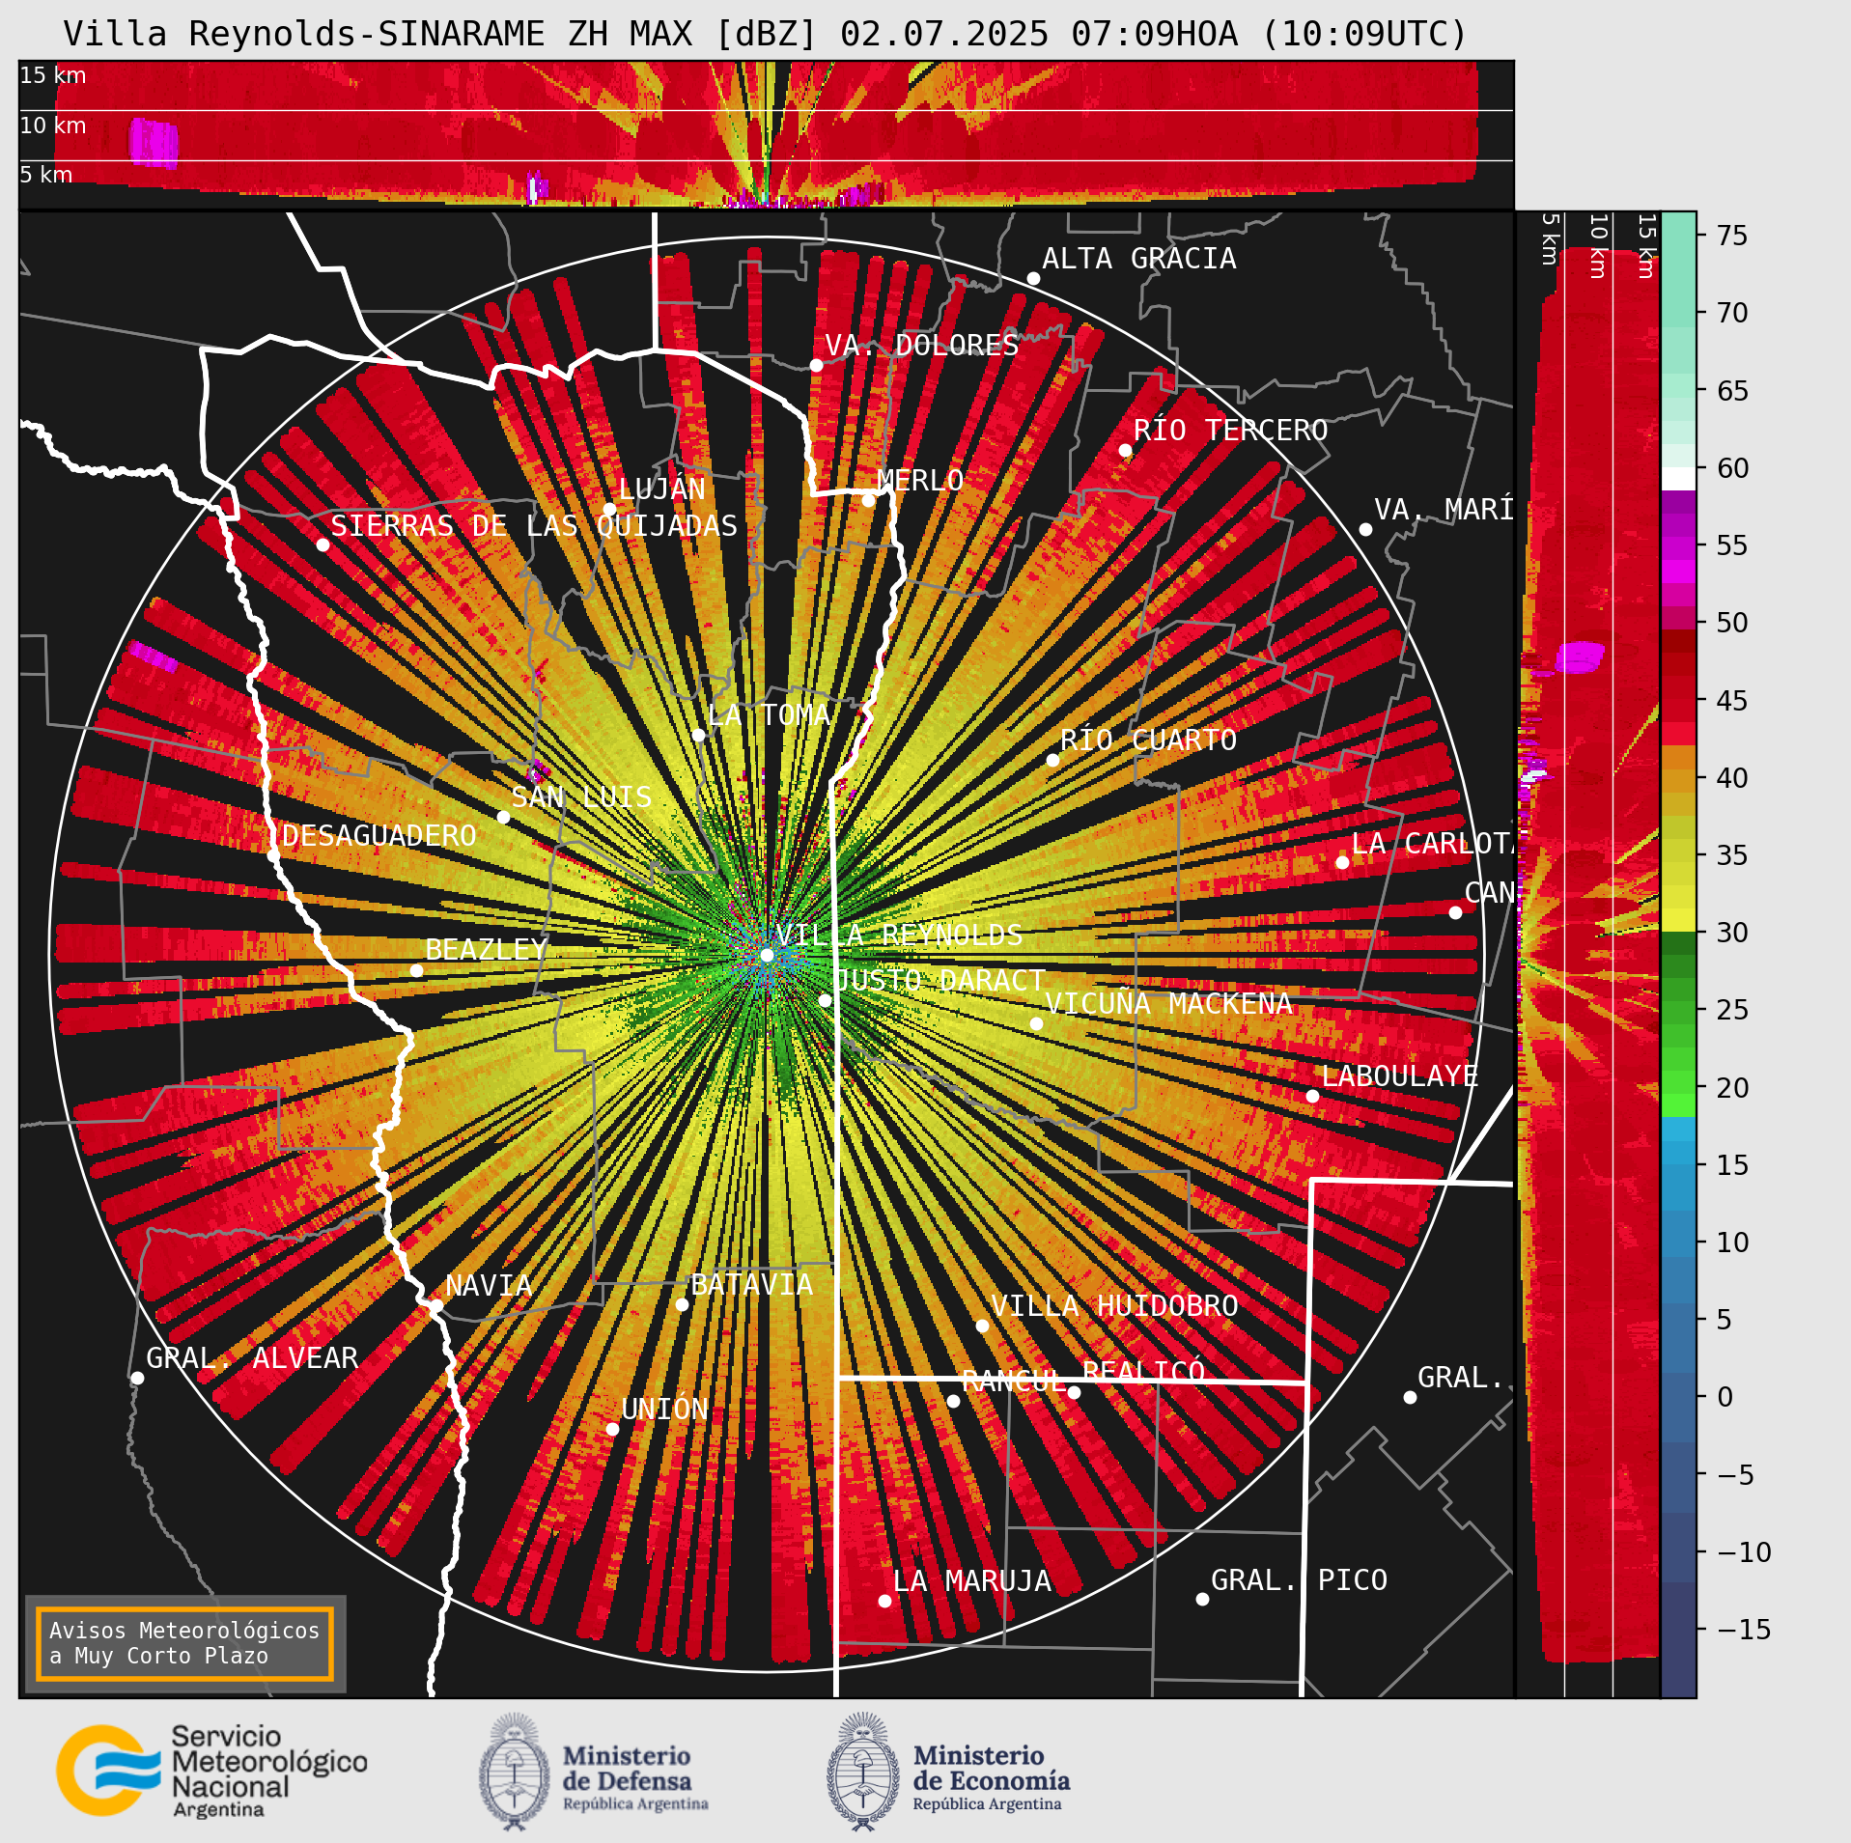This screenshot has height=1843, width=1851.
Task: Select the RÍO TERCERO city marker dot
Action: tap(1125, 450)
